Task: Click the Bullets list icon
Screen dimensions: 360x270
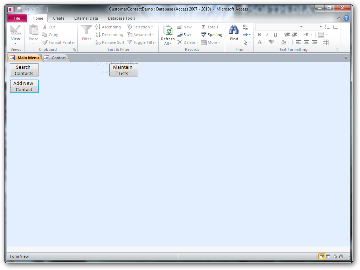Action: pyautogui.click(x=327, y=27)
